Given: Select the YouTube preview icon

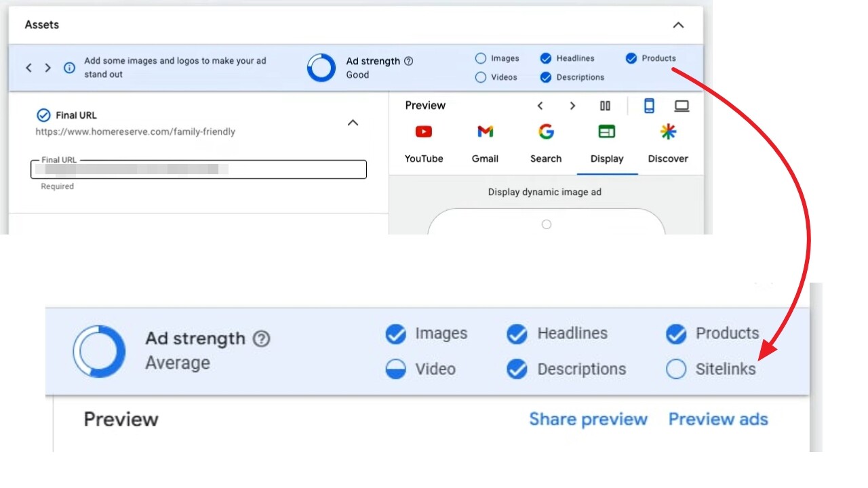Looking at the screenshot, I should [x=424, y=131].
